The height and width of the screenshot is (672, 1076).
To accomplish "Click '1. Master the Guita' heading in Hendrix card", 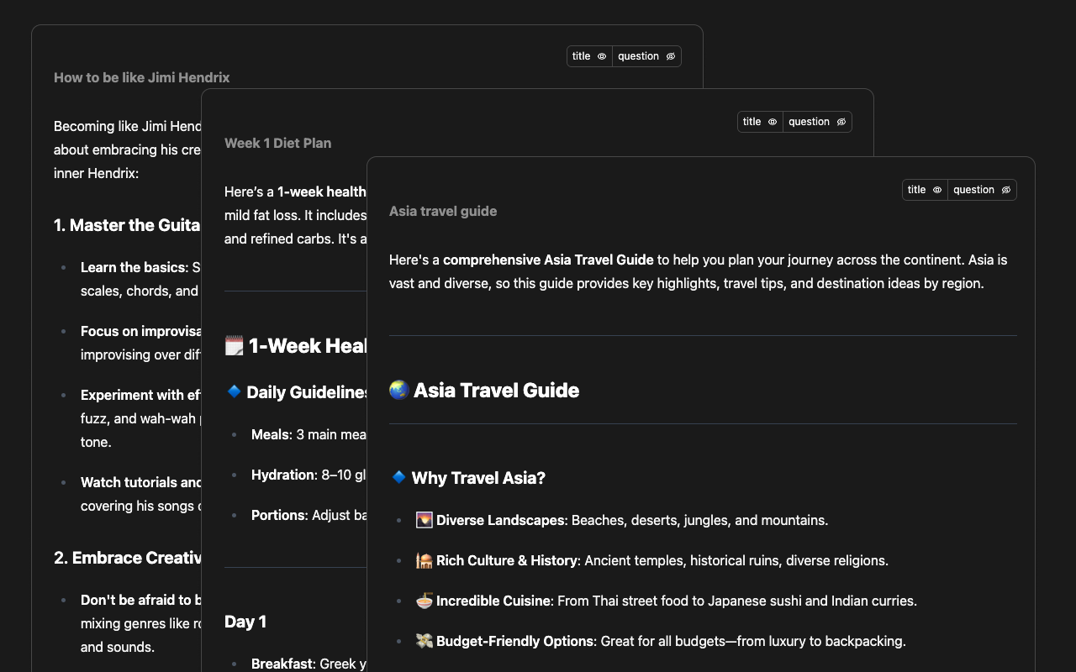I will point(127,225).
